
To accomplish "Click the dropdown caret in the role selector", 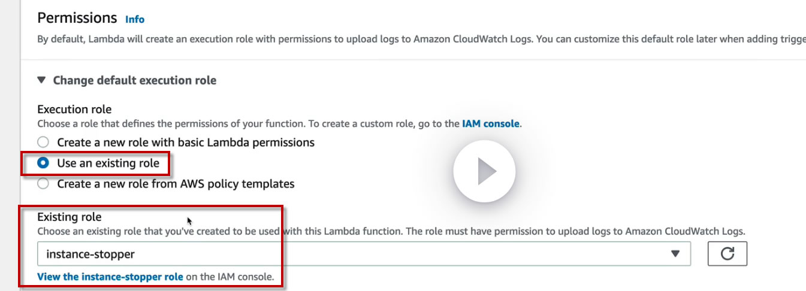I will click(675, 254).
